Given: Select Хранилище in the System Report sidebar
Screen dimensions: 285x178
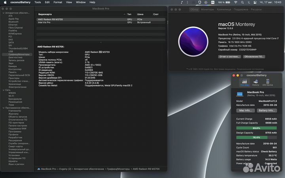Looking at the screenshot, I should [15, 84].
